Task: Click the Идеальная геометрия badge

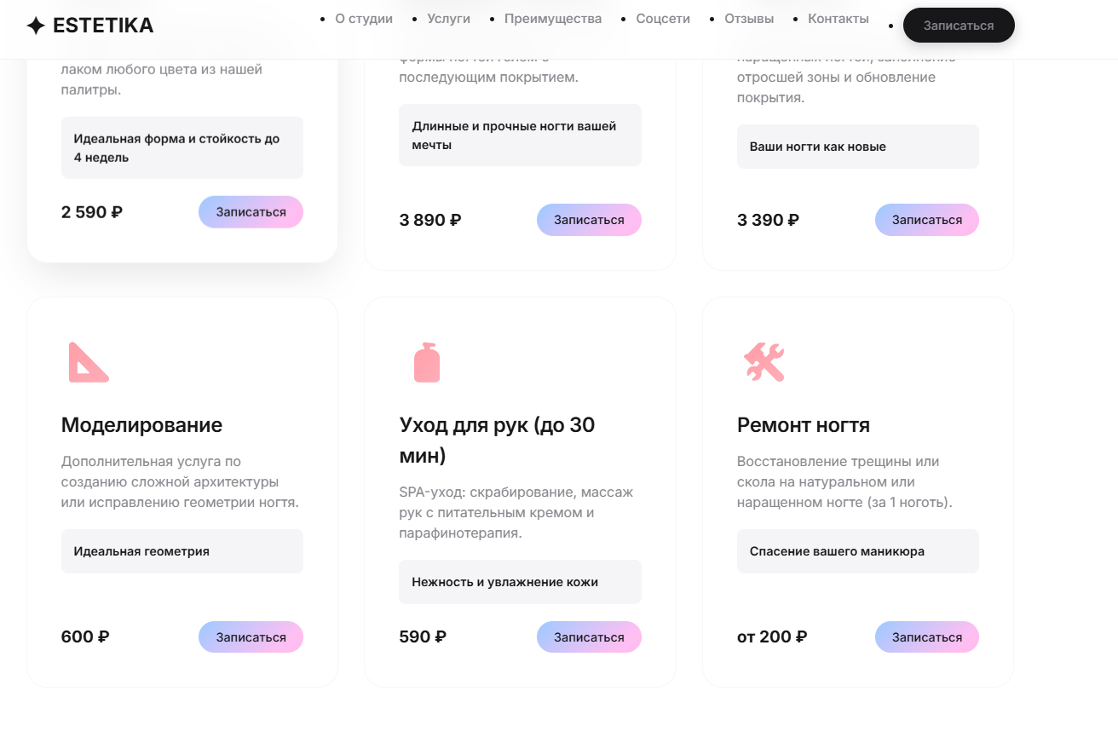Action: (x=182, y=551)
